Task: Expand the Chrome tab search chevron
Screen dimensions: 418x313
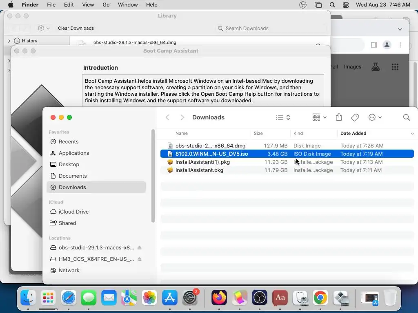Action: pyautogui.click(x=400, y=29)
